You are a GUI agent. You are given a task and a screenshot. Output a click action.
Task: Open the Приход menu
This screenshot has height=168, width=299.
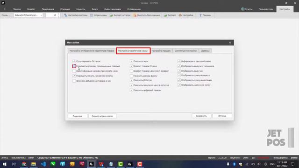17,9
